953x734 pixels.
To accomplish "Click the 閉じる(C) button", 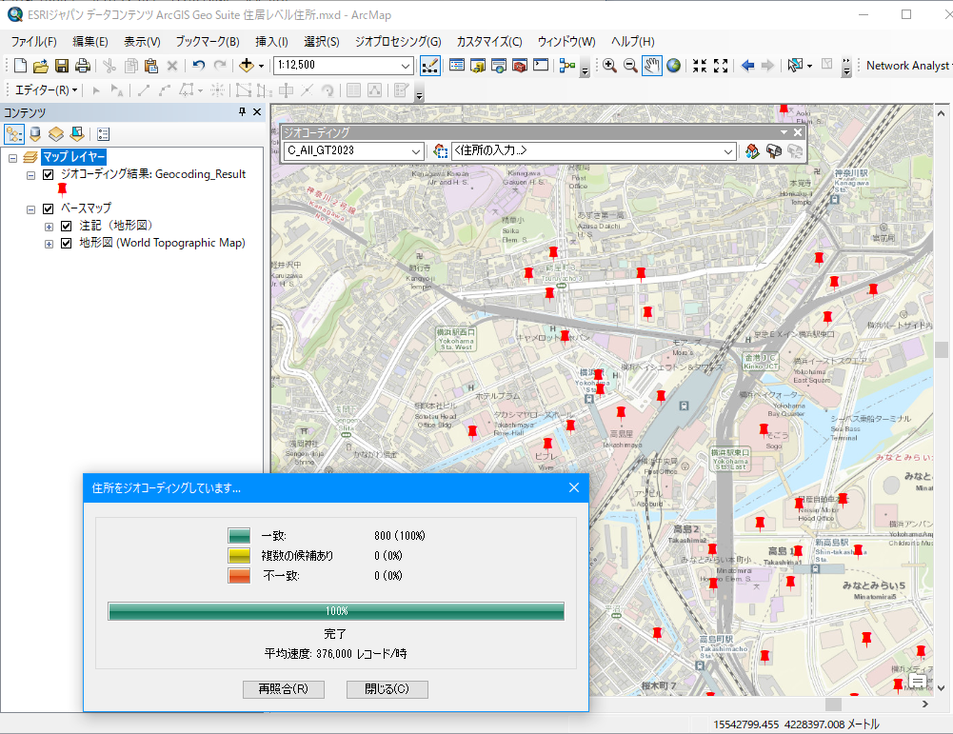I will pos(387,689).
